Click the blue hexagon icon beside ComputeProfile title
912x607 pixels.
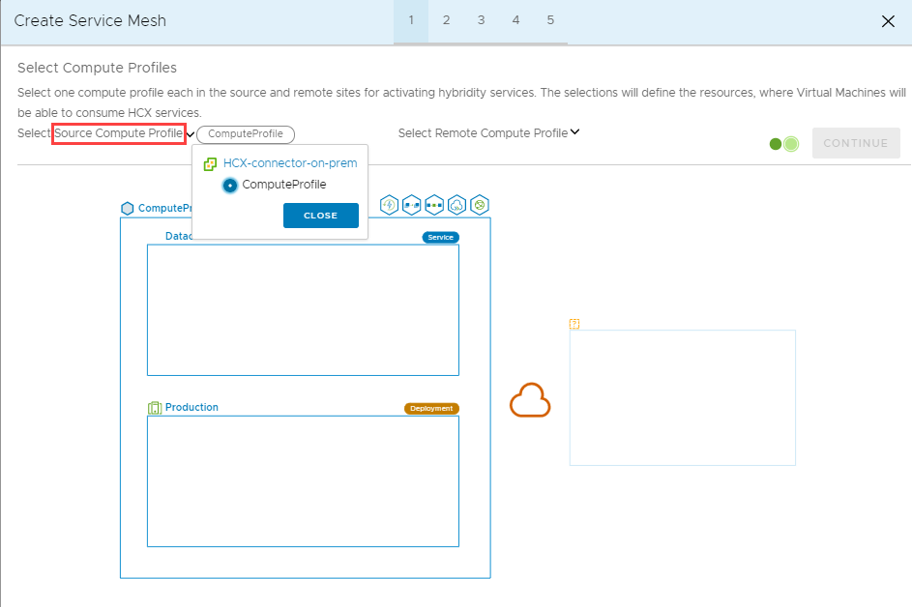tap(127, 208)
